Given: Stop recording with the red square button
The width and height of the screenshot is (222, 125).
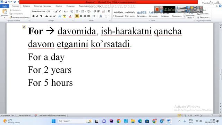Looking at the screenshot, I should (x=157, y=9).
